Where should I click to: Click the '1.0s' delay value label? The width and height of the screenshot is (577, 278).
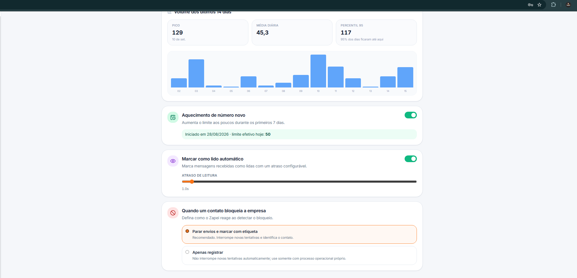(185, 189)
